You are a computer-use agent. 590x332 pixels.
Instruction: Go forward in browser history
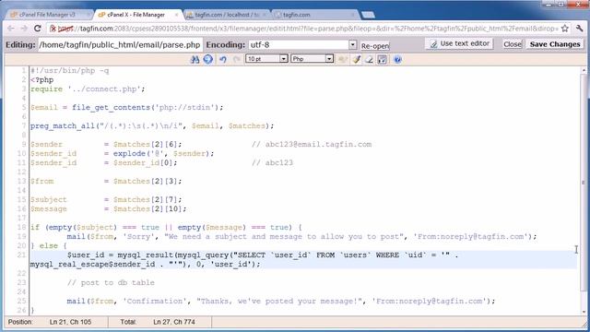24,29
